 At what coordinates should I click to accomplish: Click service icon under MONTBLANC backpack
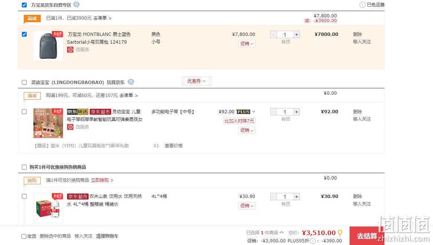(70, 50)
